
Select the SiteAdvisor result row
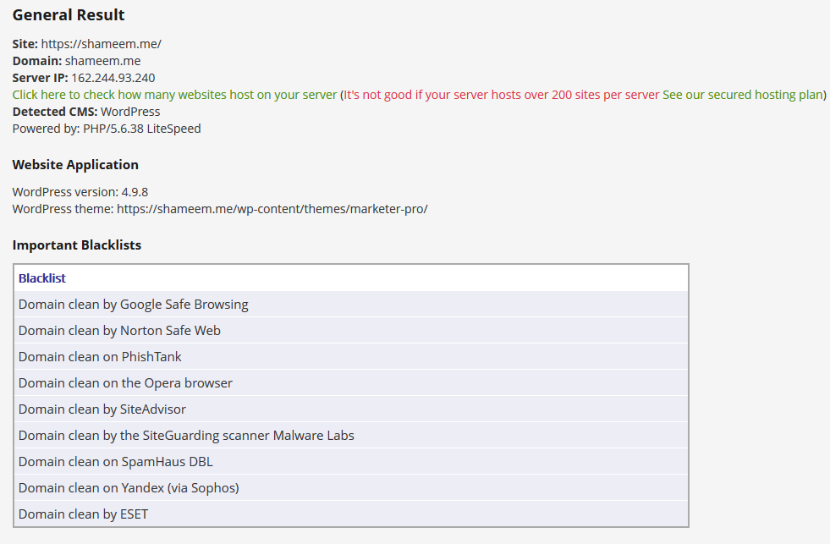(x=102, y=409)
